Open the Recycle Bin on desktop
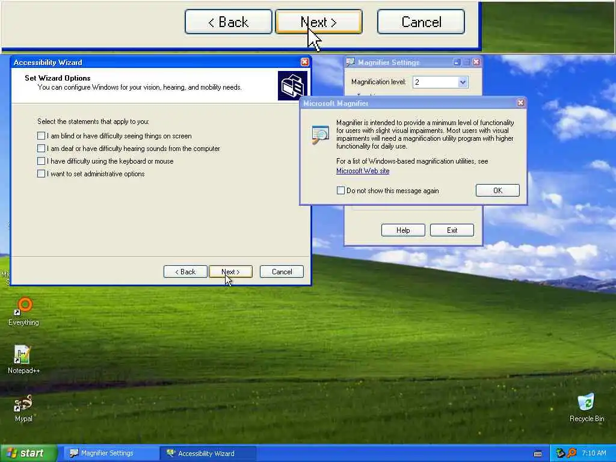Image resolution: width=616 pixels, height=462 pixels. tap(587, 407)
